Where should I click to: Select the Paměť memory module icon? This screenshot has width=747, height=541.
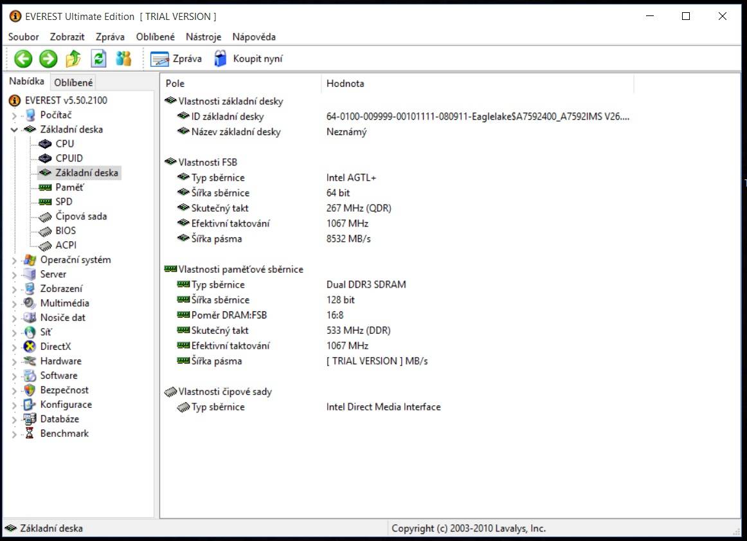45,187
